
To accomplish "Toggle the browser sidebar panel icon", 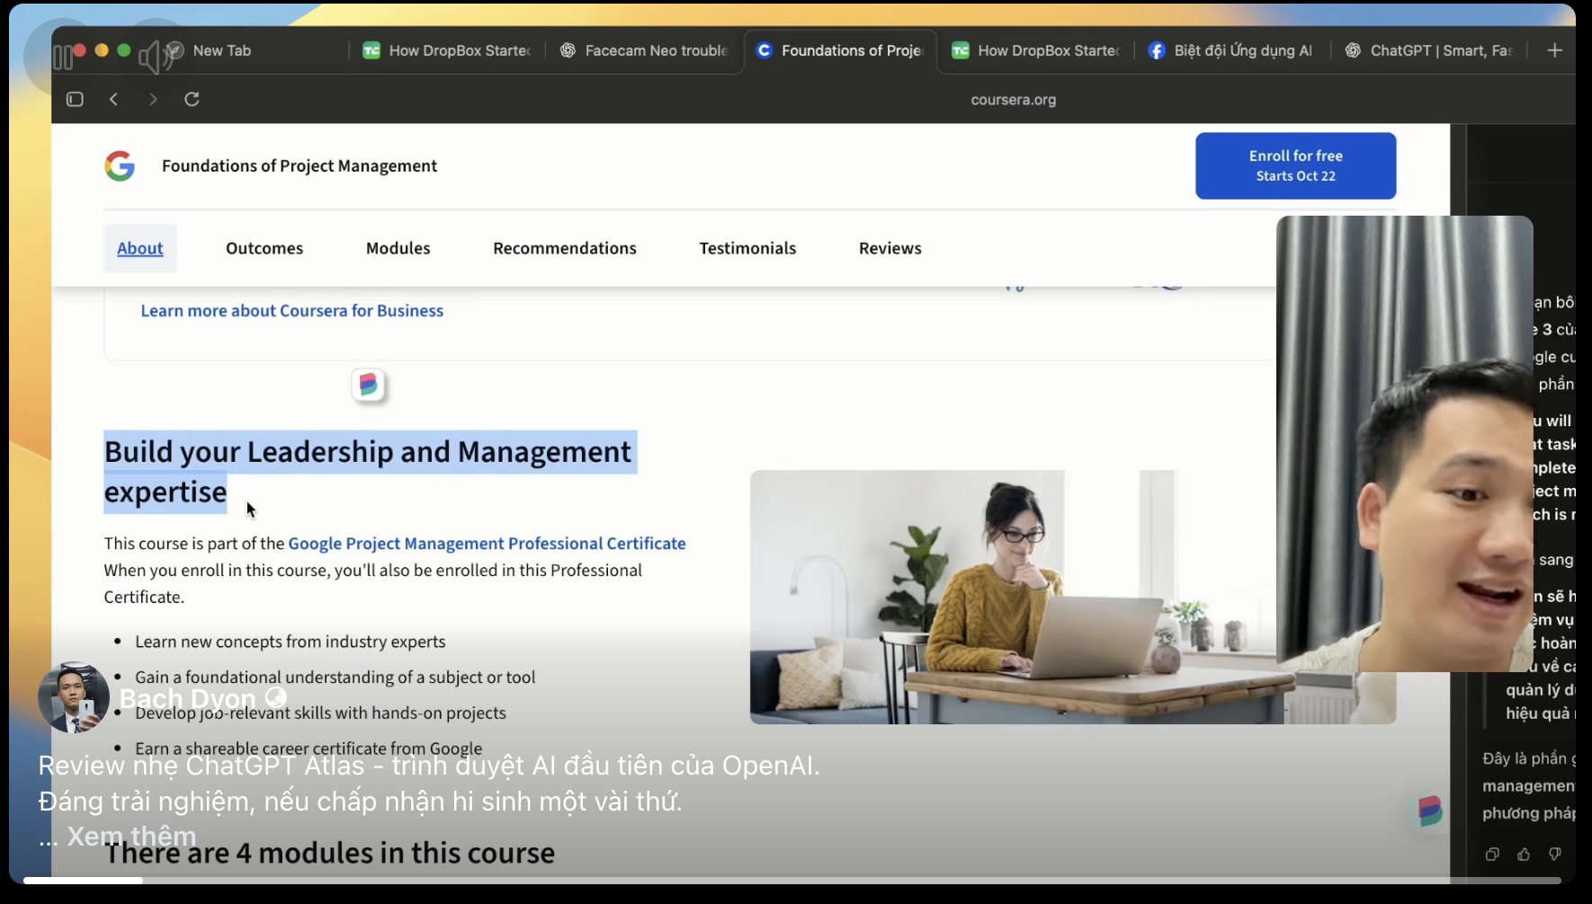I will pos(75,100).
